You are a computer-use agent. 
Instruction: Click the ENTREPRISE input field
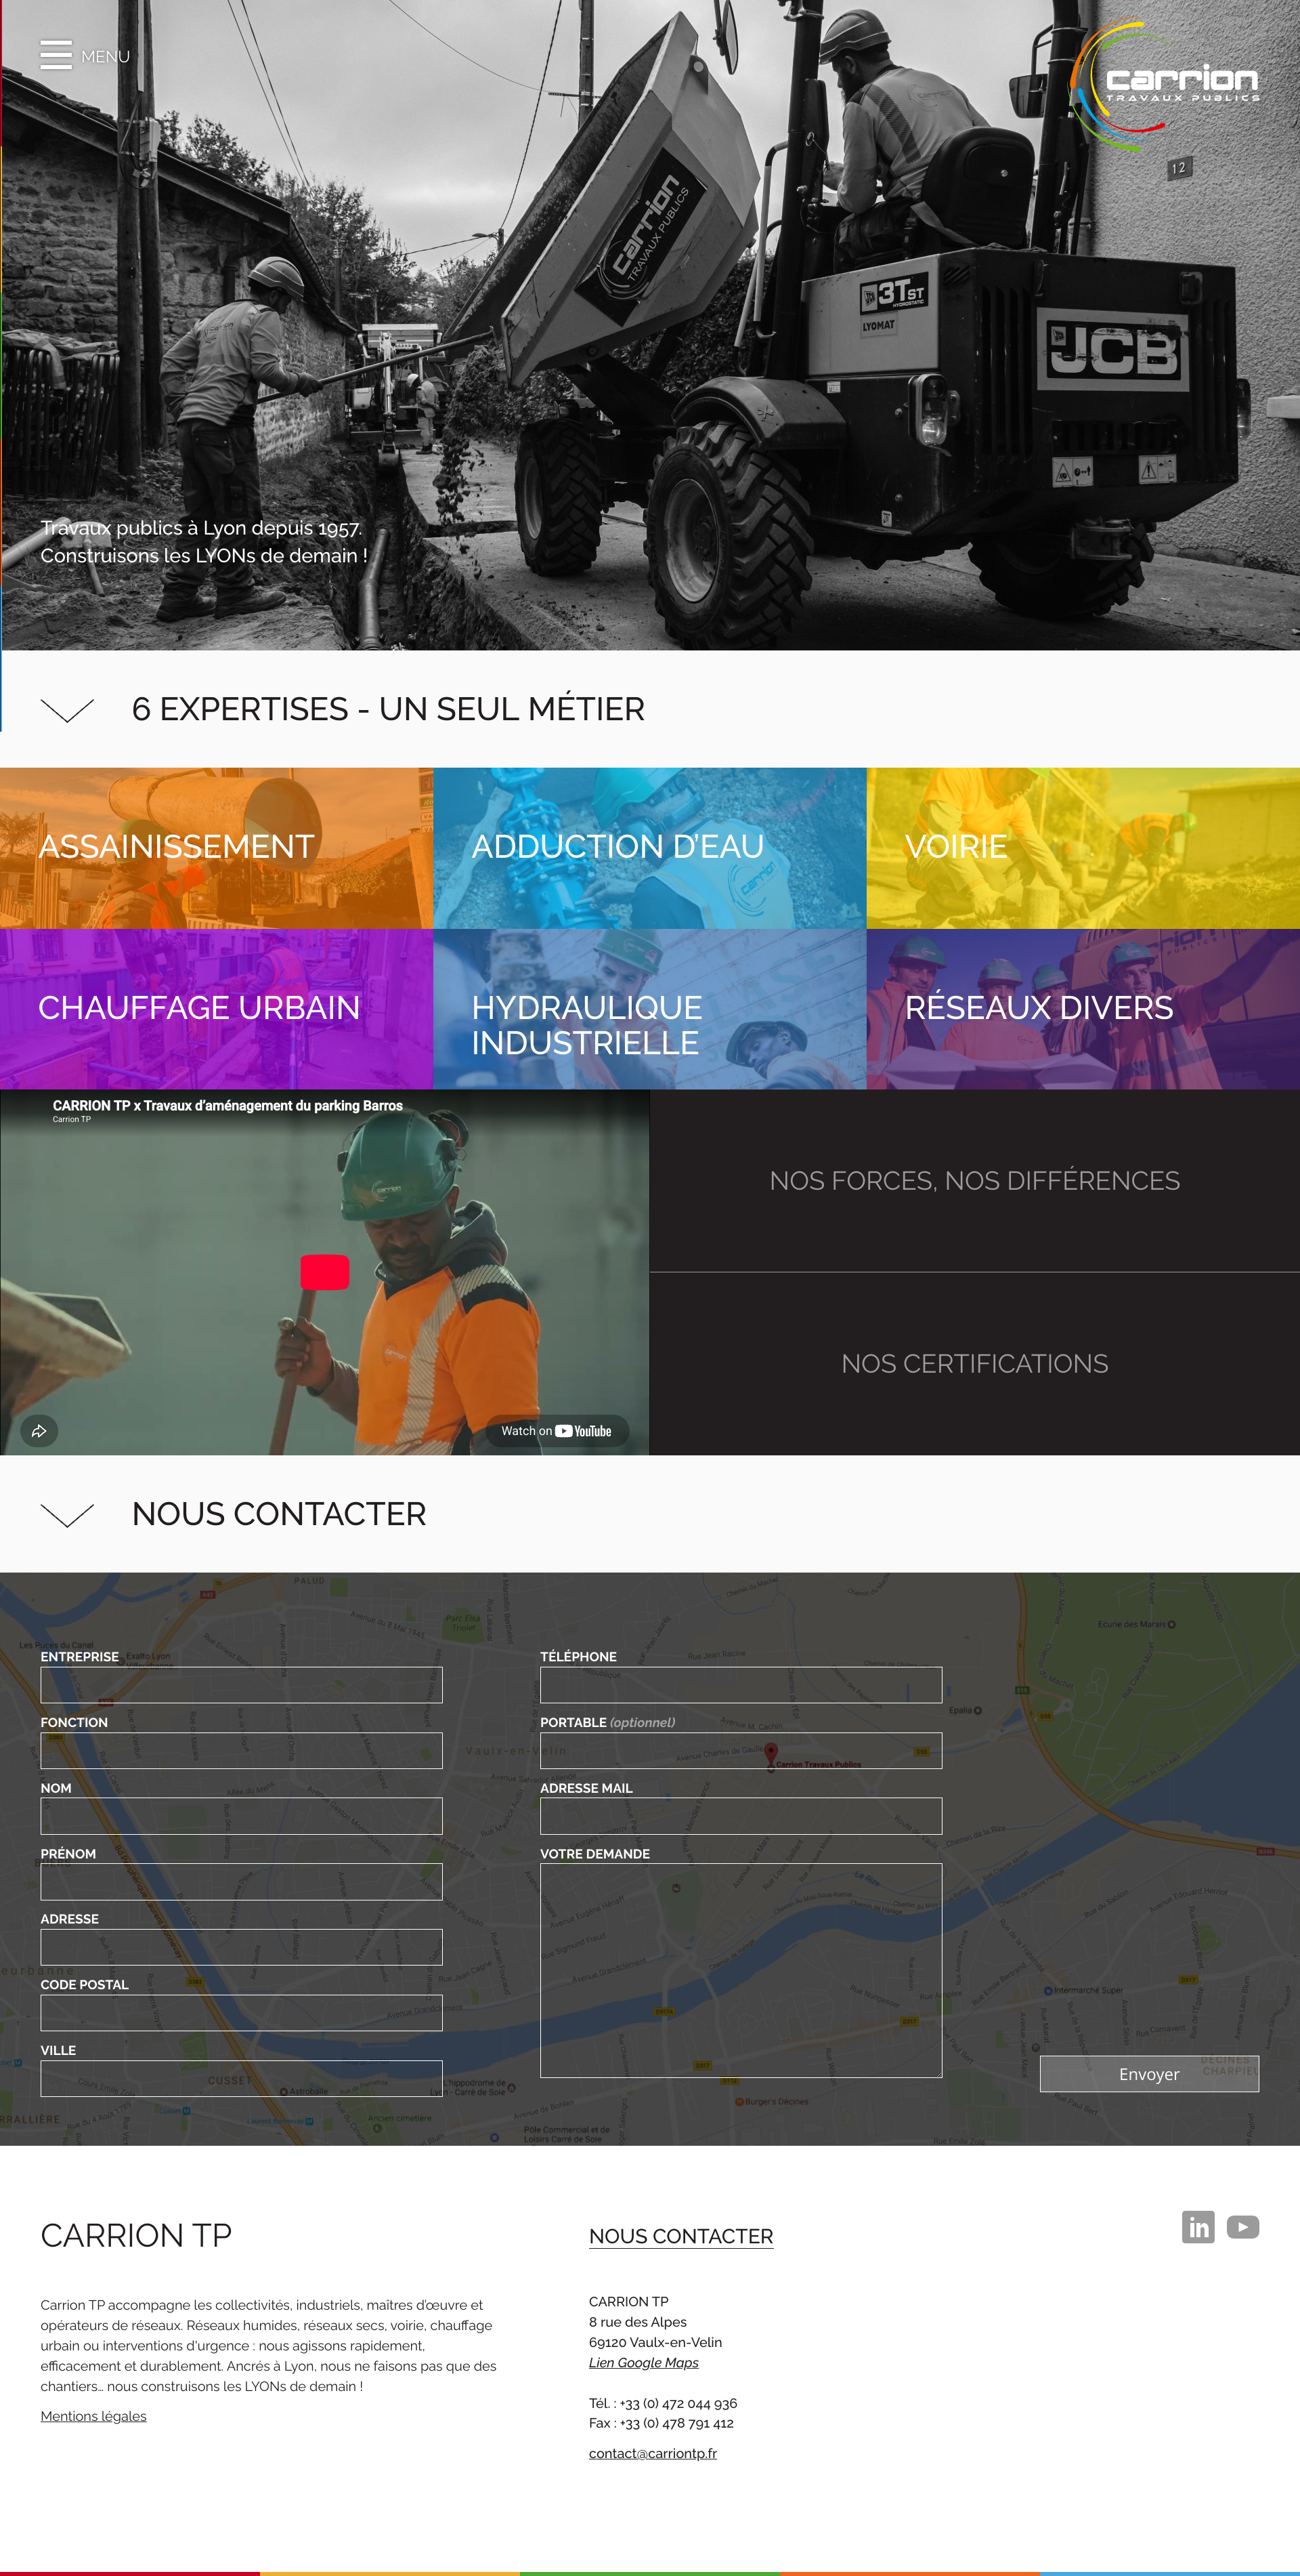coord(241,1685)
